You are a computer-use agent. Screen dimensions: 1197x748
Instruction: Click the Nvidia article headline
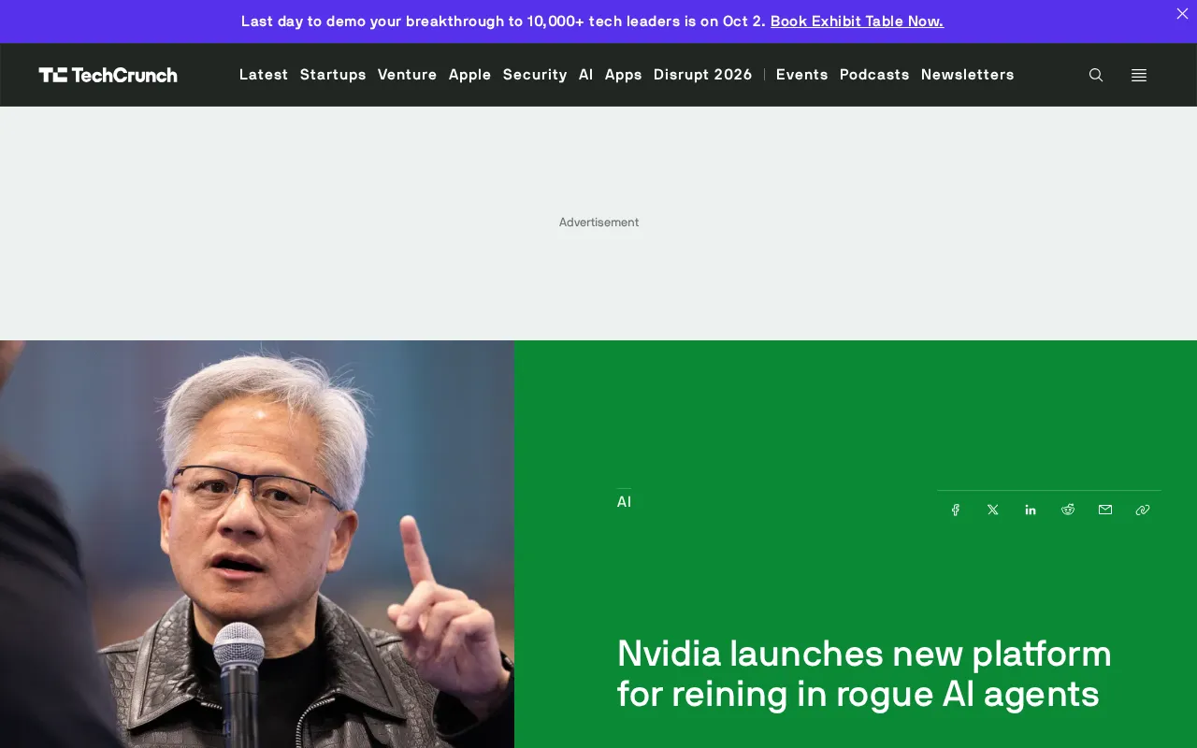[864, 673]
